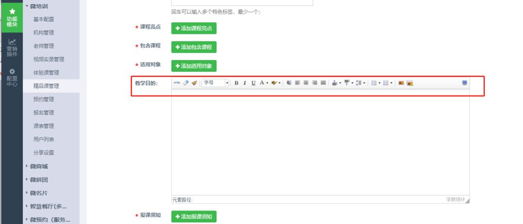Viewport: 523px width, 224px height.
Task: Click 添加包含课程 button
Action: (194, 47)
